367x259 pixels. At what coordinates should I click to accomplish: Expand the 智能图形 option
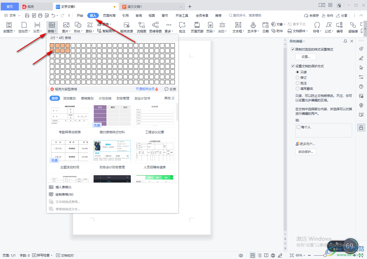[106, 31]
